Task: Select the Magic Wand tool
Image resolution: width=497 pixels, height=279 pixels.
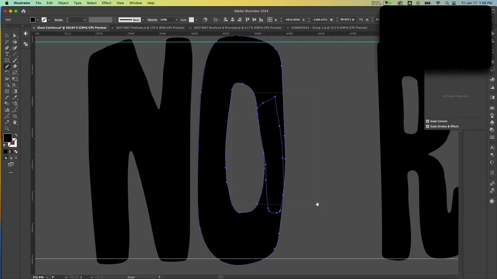Action: (x=7, y=41)
